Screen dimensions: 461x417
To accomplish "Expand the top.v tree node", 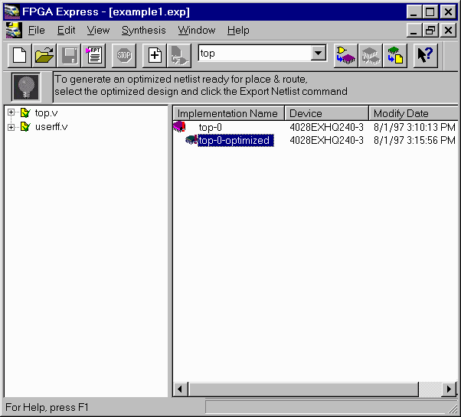I will click(11, 112).
